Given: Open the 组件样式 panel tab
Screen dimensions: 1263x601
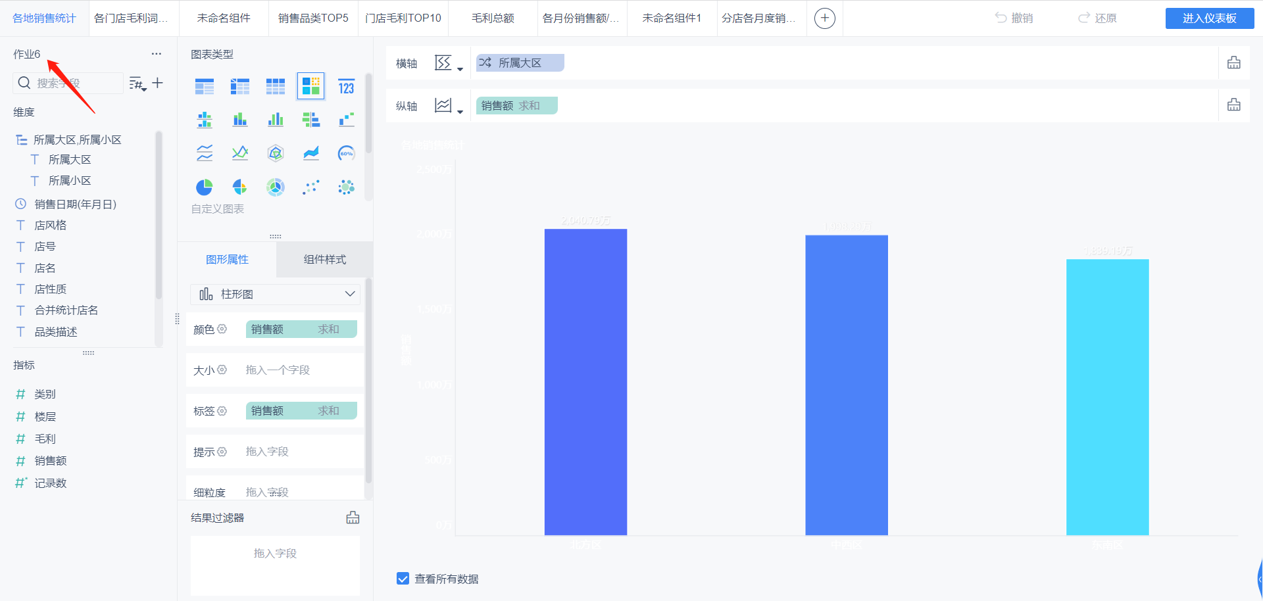Looking at the screenshot, I should coord(325,259).
